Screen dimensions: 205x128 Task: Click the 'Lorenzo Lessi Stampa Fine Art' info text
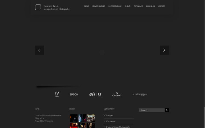pos(48,115)
